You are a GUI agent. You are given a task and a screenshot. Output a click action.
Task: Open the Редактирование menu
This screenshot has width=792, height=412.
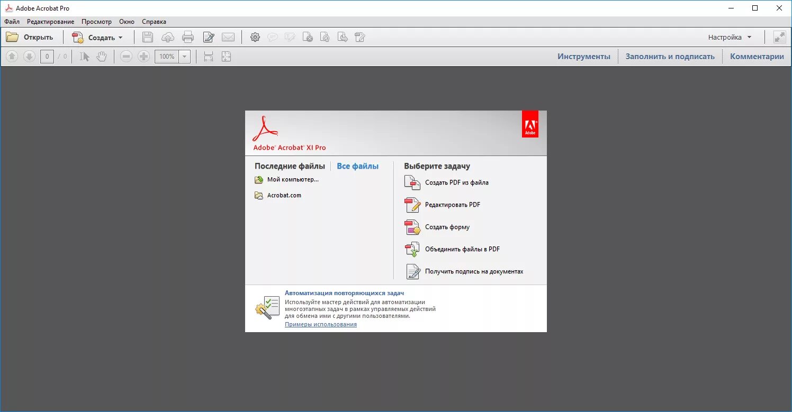tap(51, 22)
